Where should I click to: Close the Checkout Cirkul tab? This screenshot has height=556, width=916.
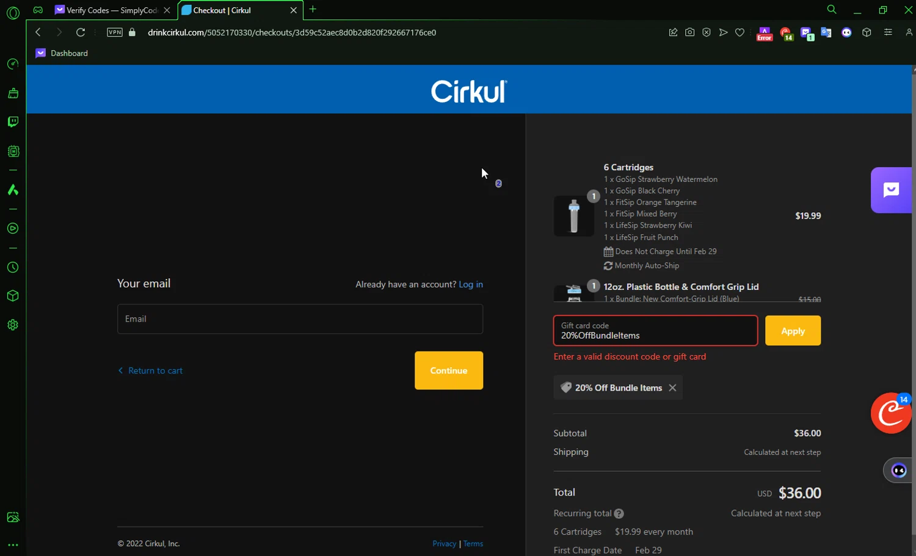(x=293, y=10)
